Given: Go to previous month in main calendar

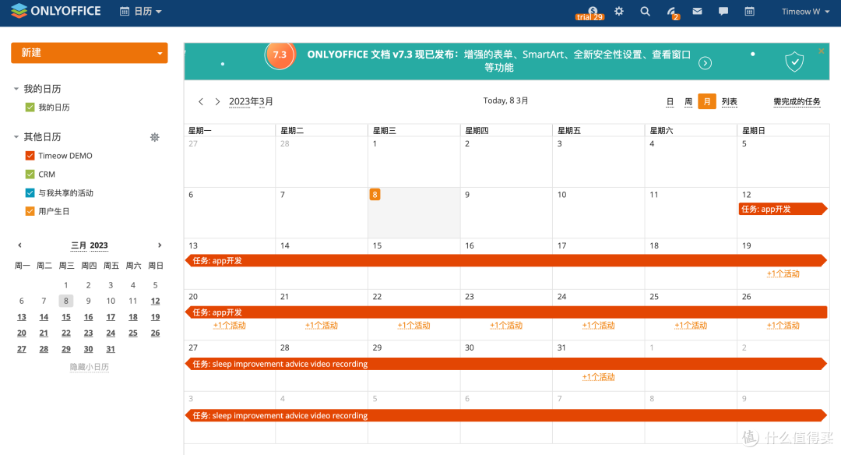Looking at the screenshot, I should pos(201,101).
